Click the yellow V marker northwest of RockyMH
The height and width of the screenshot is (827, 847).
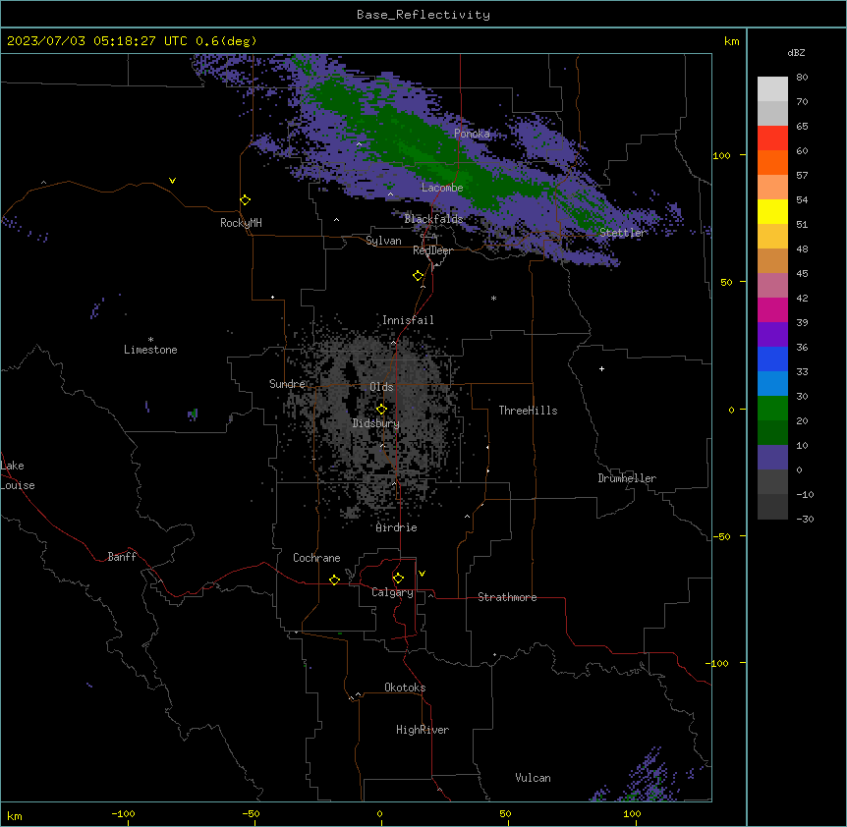pyautogui.click(x=172, y=181)
